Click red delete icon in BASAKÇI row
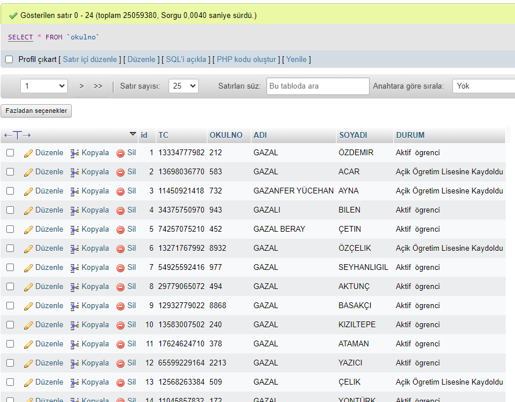The image size is (515, 402). point(120,306)
